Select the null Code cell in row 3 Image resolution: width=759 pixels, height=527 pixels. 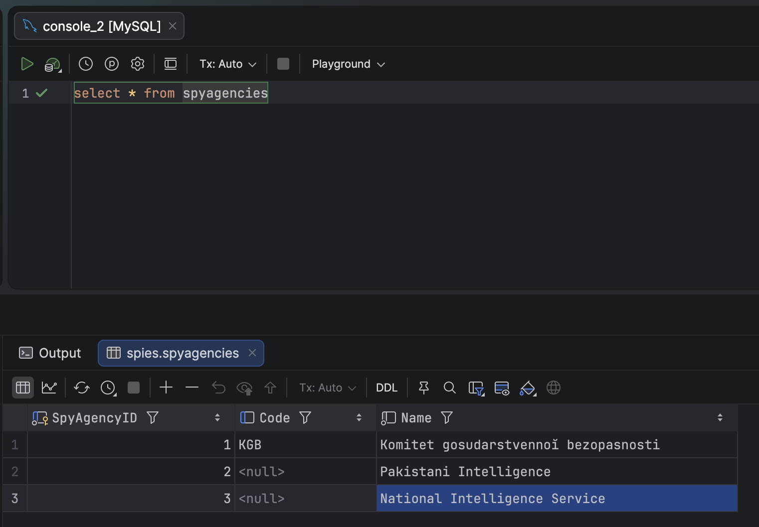coord(305,498)
